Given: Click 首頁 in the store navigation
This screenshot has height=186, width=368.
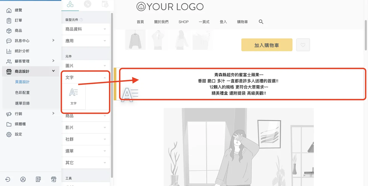Looking at the screenshot, I should (x=140, y=22).
